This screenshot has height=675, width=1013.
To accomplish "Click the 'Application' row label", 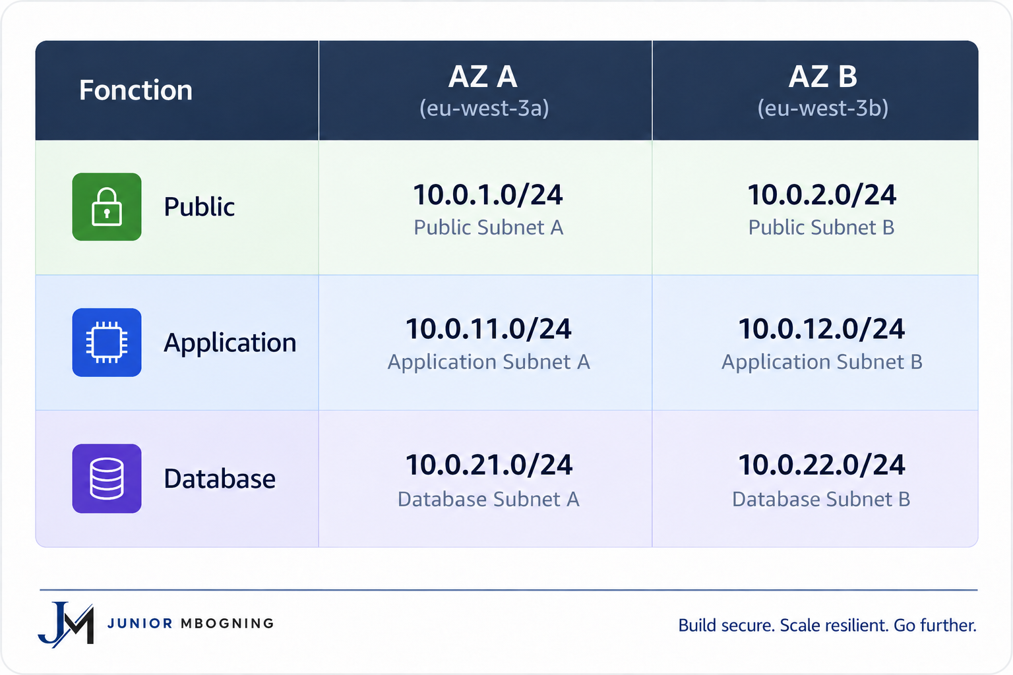I will 230,343.
